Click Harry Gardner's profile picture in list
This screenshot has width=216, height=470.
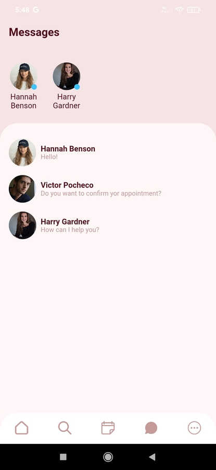pos(22,226)
